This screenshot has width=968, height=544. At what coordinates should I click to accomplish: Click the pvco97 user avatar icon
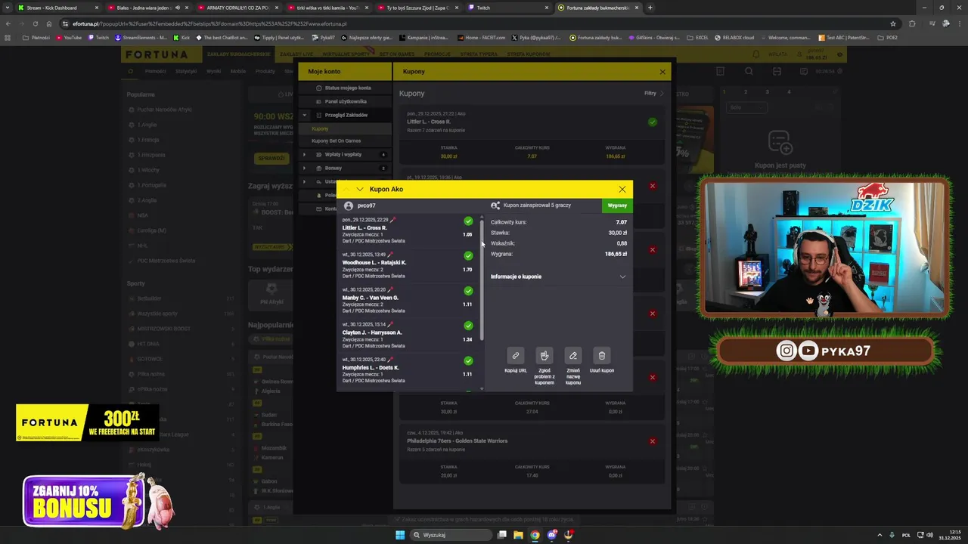click(x=349, y=206)
